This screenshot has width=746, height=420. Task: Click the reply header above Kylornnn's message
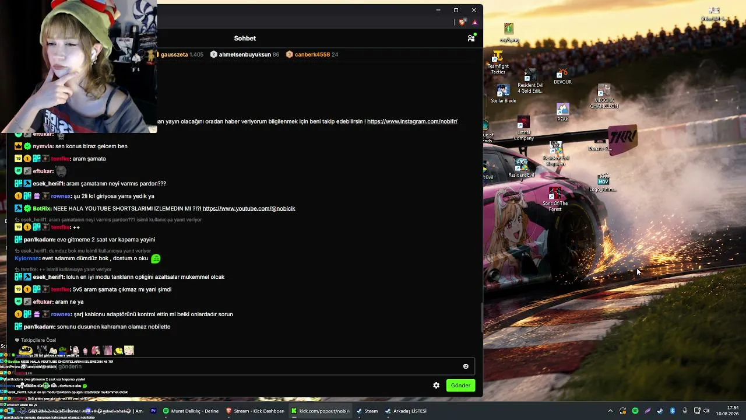coord(83,251)
